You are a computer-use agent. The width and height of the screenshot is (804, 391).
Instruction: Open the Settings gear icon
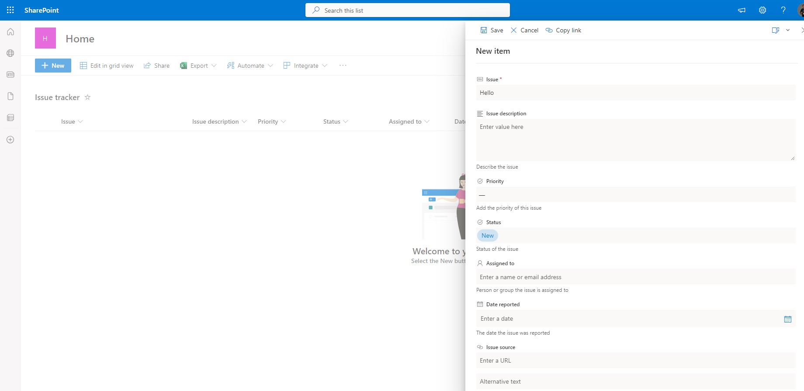762,10
